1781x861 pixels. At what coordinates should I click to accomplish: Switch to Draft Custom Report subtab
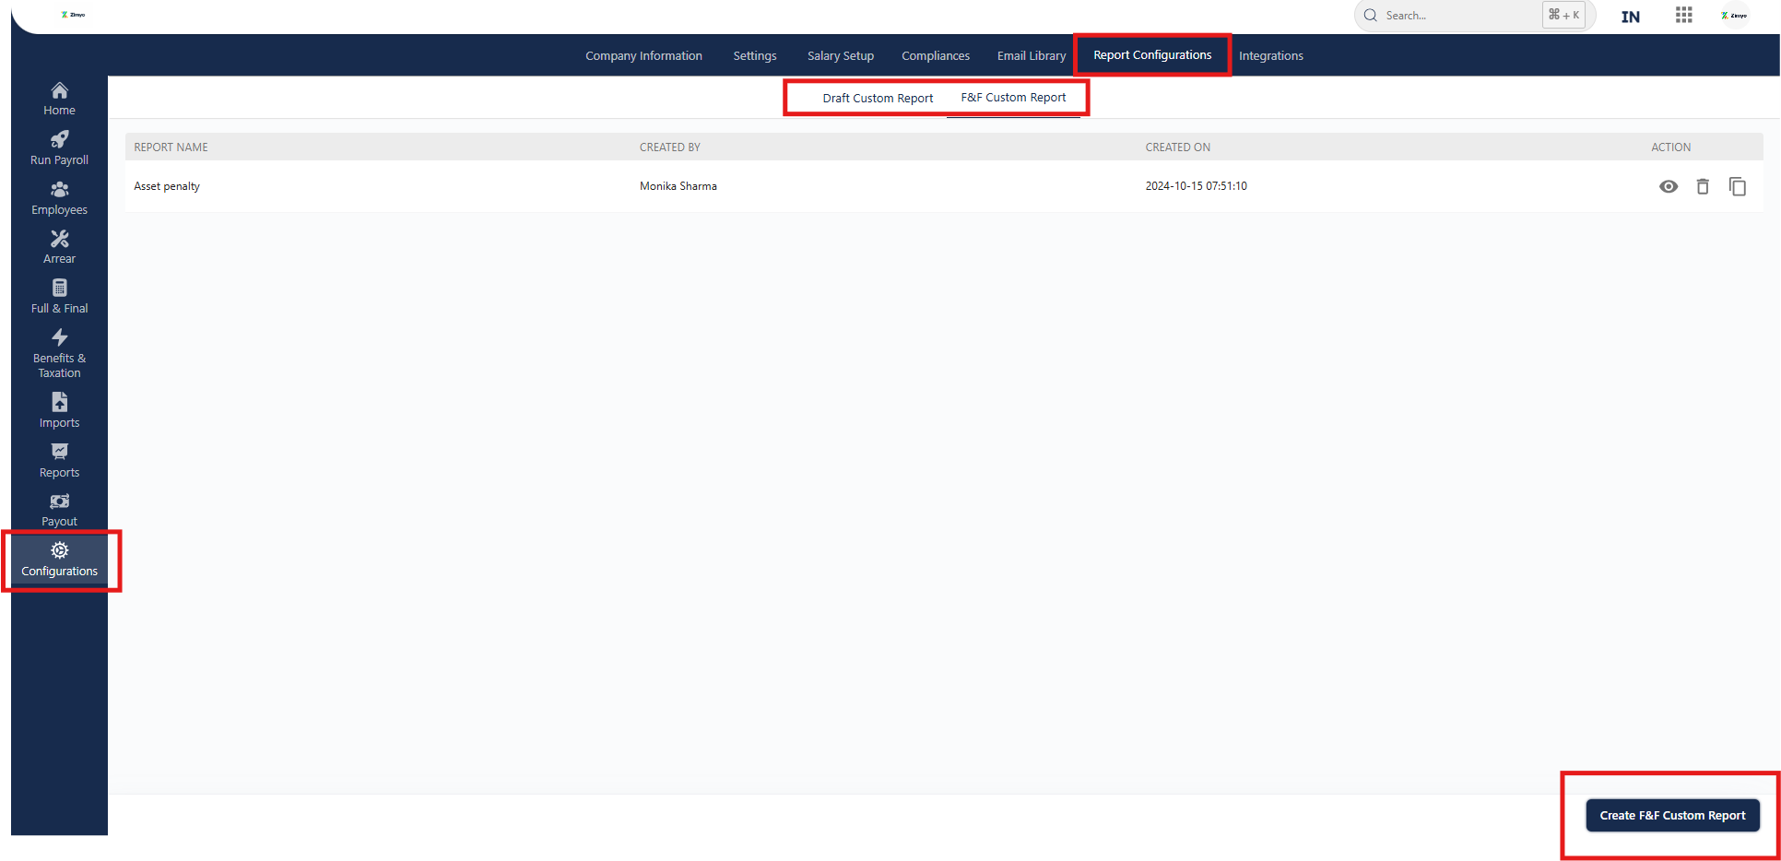[878, 99]
